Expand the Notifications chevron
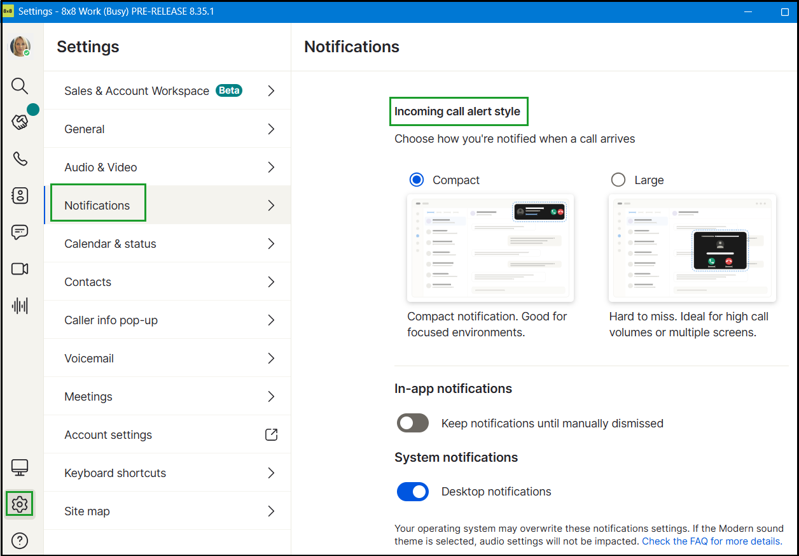 pos(271,205)
